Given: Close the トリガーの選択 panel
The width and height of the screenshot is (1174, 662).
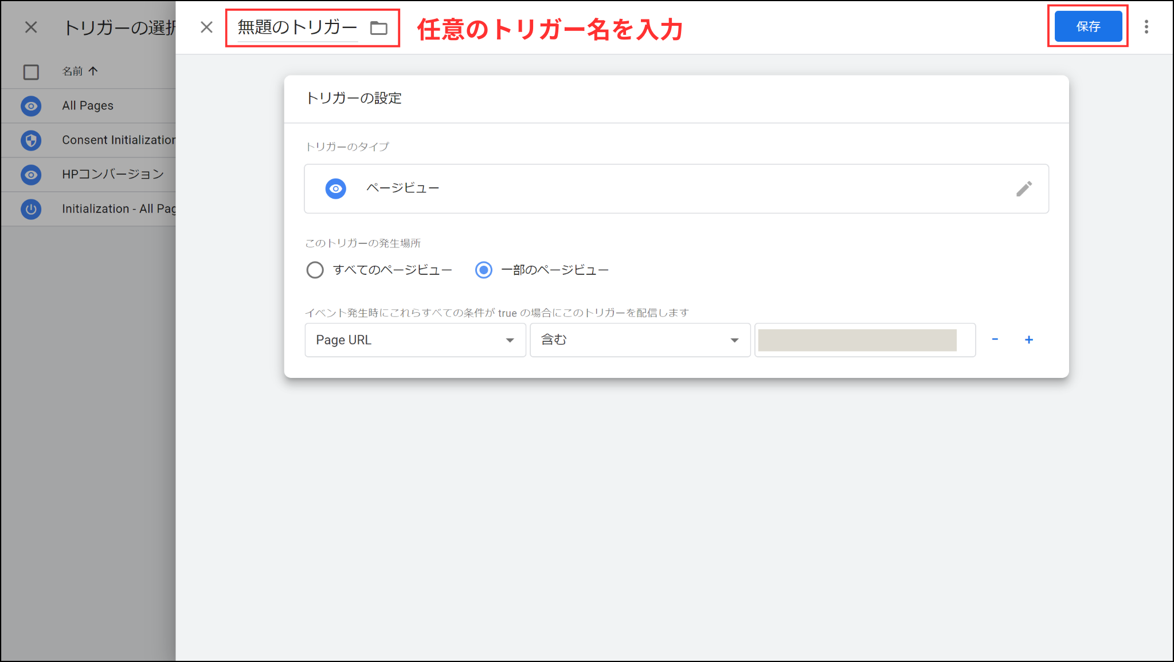Looking at the screenshot, I should (x=31, y=27).
